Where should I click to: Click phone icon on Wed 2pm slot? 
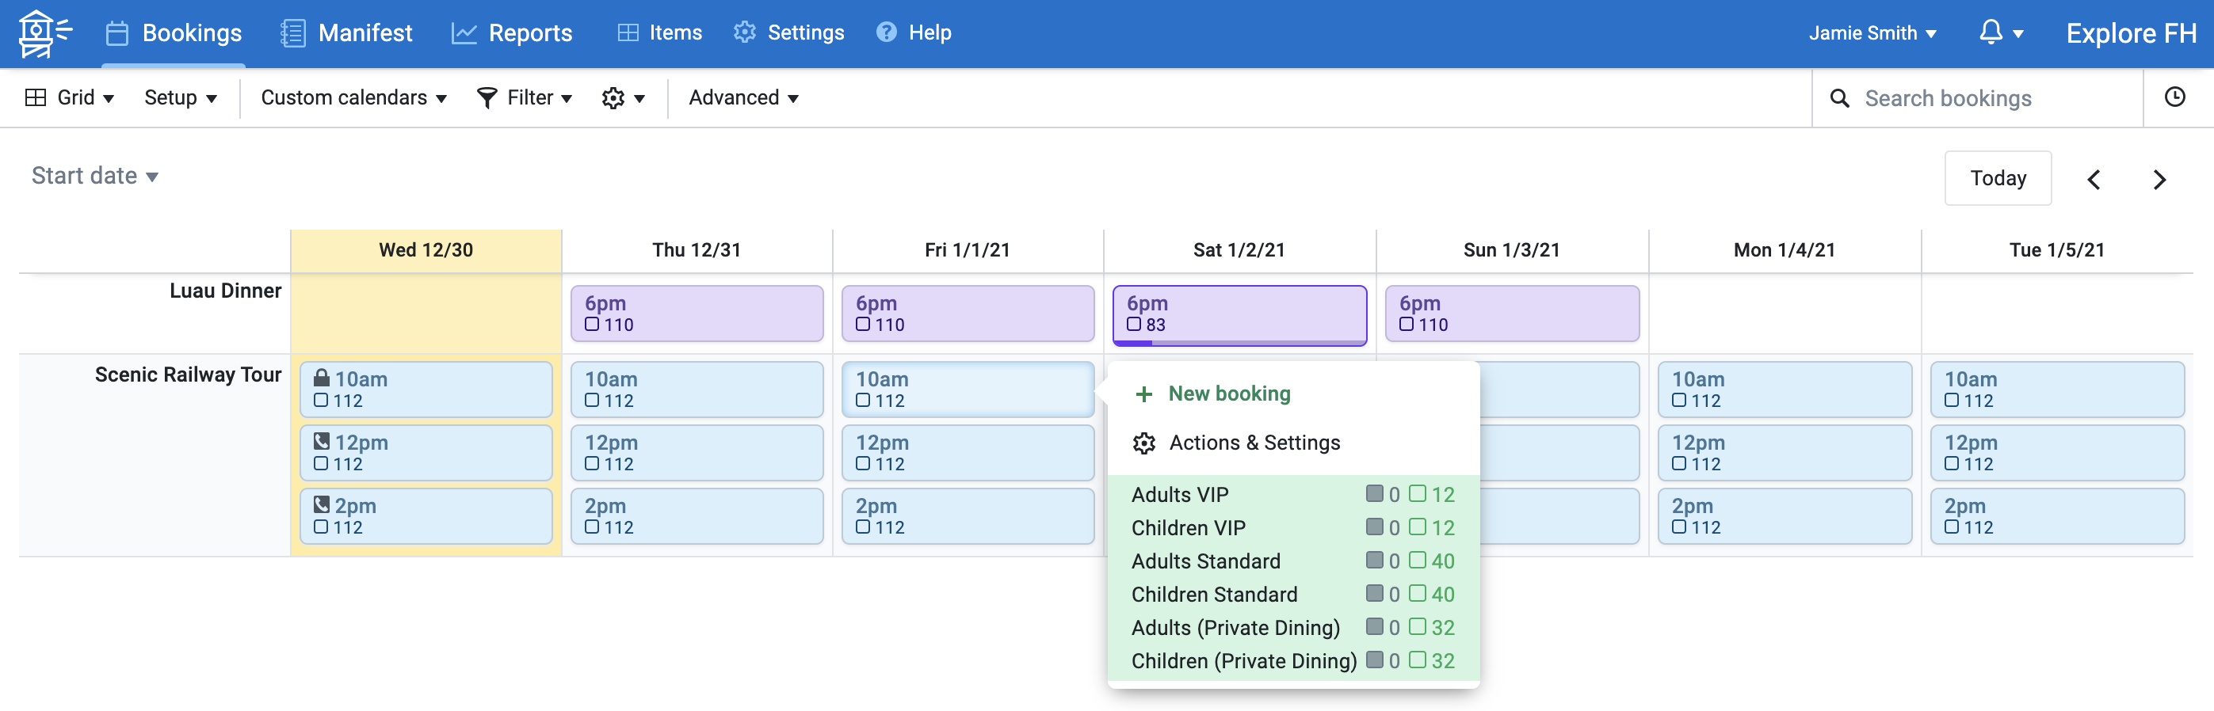(322, 504)
